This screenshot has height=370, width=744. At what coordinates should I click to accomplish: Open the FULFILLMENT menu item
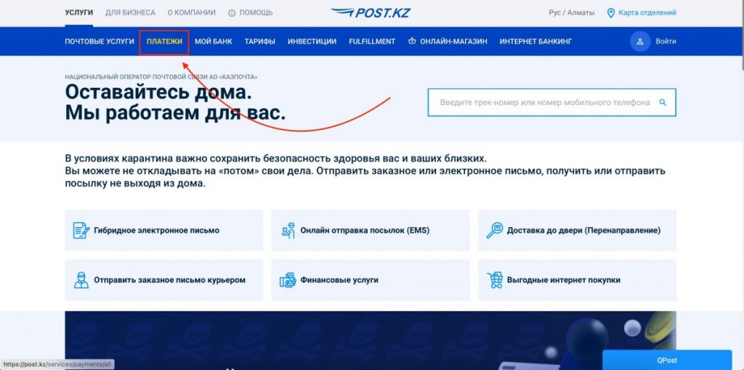pyautogui.click(x=372, y=41)
